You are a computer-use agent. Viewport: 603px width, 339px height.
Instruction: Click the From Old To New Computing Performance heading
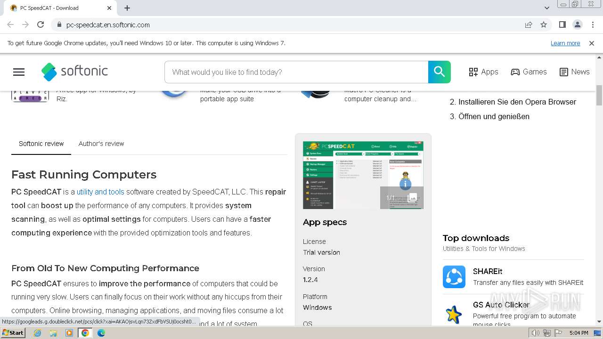[x=105, y=268]
